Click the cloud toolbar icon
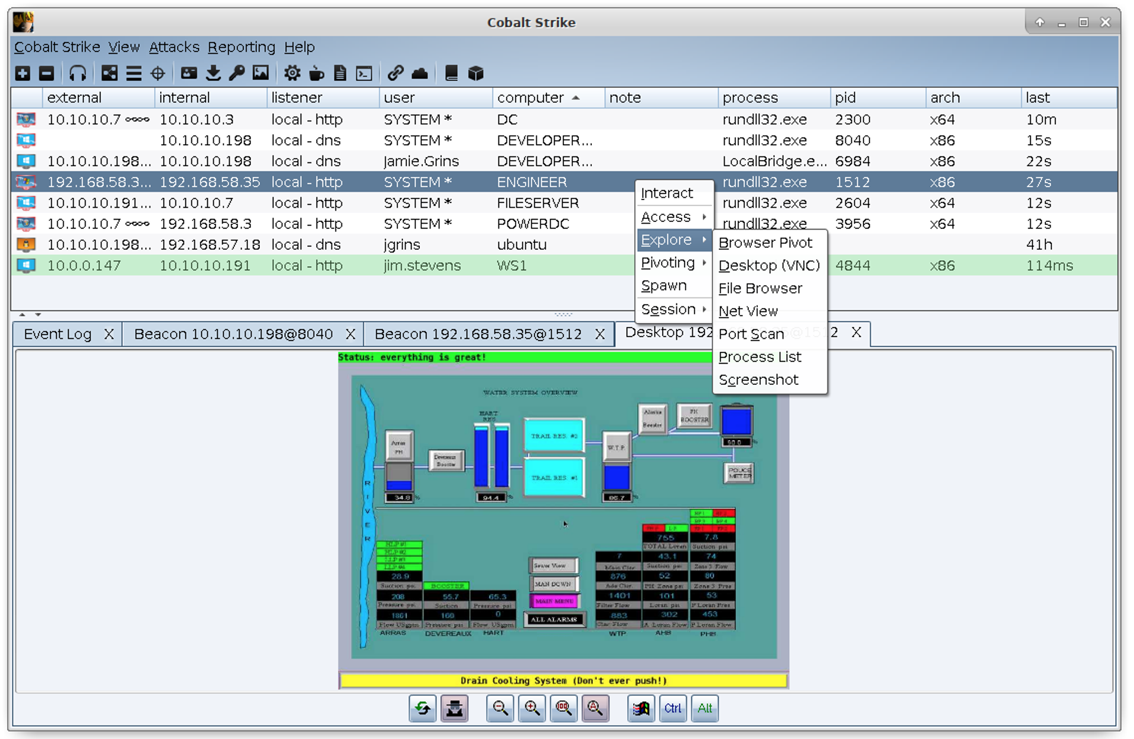This screenshot has height=739, width=1134. point(419,73)
